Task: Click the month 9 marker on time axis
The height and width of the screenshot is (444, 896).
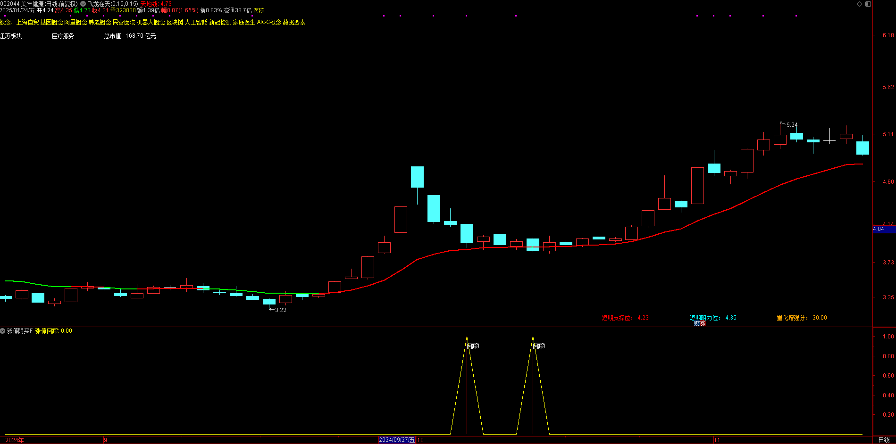Action: coord(105,440)
